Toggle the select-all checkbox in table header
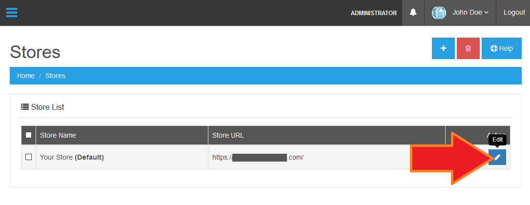Viewport: 530px width, 205px height. pos(28,135)
